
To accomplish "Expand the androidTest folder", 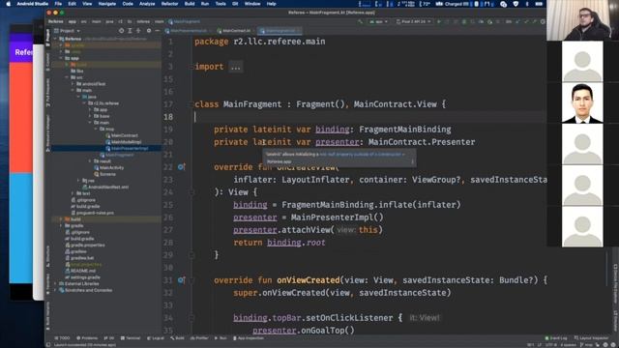I will [73, 84].
